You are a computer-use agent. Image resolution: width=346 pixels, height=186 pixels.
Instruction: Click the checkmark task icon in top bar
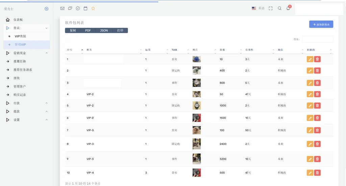click(78, 8)
